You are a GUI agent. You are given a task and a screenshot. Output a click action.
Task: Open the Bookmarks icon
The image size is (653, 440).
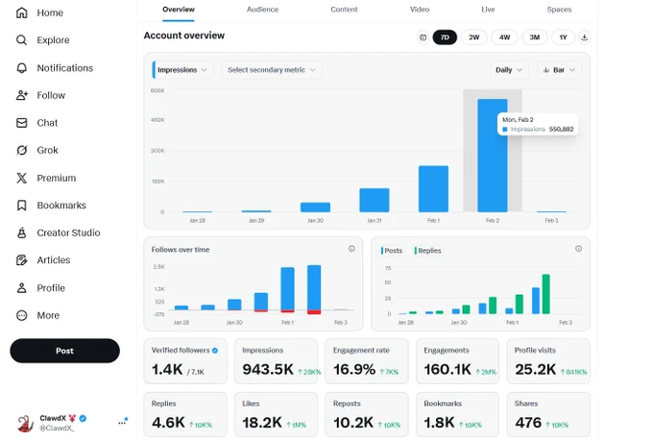click(22, 206)
